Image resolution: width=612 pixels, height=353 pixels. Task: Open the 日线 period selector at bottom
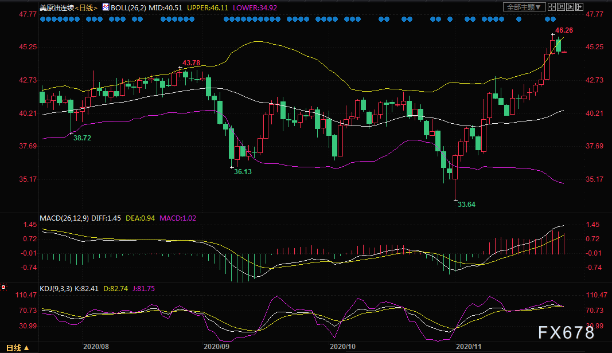click(18, 347)
